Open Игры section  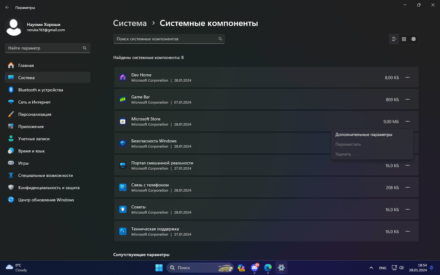[48, 163]
